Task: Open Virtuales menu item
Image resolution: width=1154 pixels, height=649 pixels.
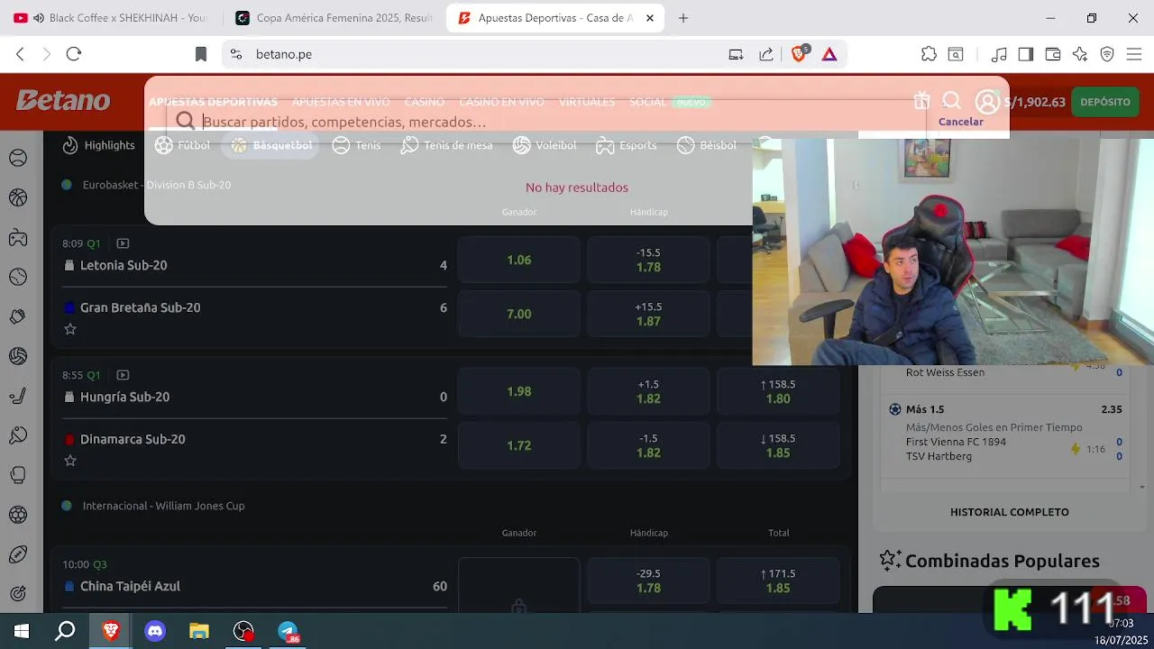Action: [587, 102]
